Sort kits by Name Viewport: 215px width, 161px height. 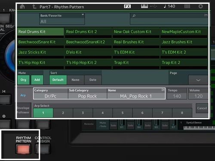(x=76, y=80)
